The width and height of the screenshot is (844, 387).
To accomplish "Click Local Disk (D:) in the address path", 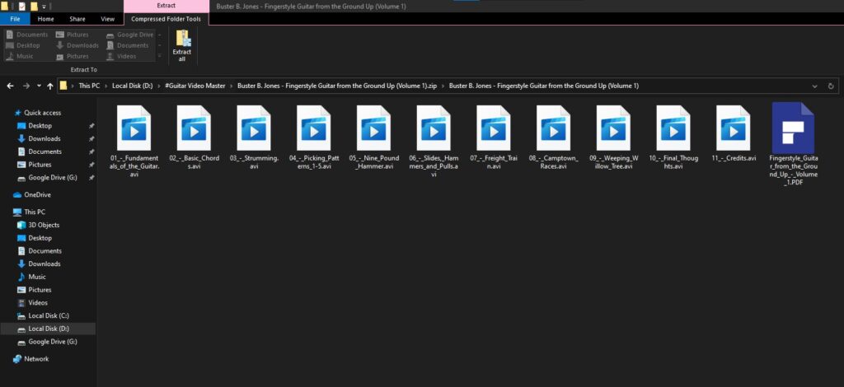I will (x=133, y=86).
